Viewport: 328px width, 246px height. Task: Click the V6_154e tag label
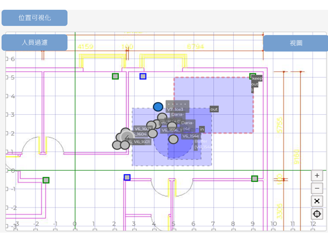(191, 136)
